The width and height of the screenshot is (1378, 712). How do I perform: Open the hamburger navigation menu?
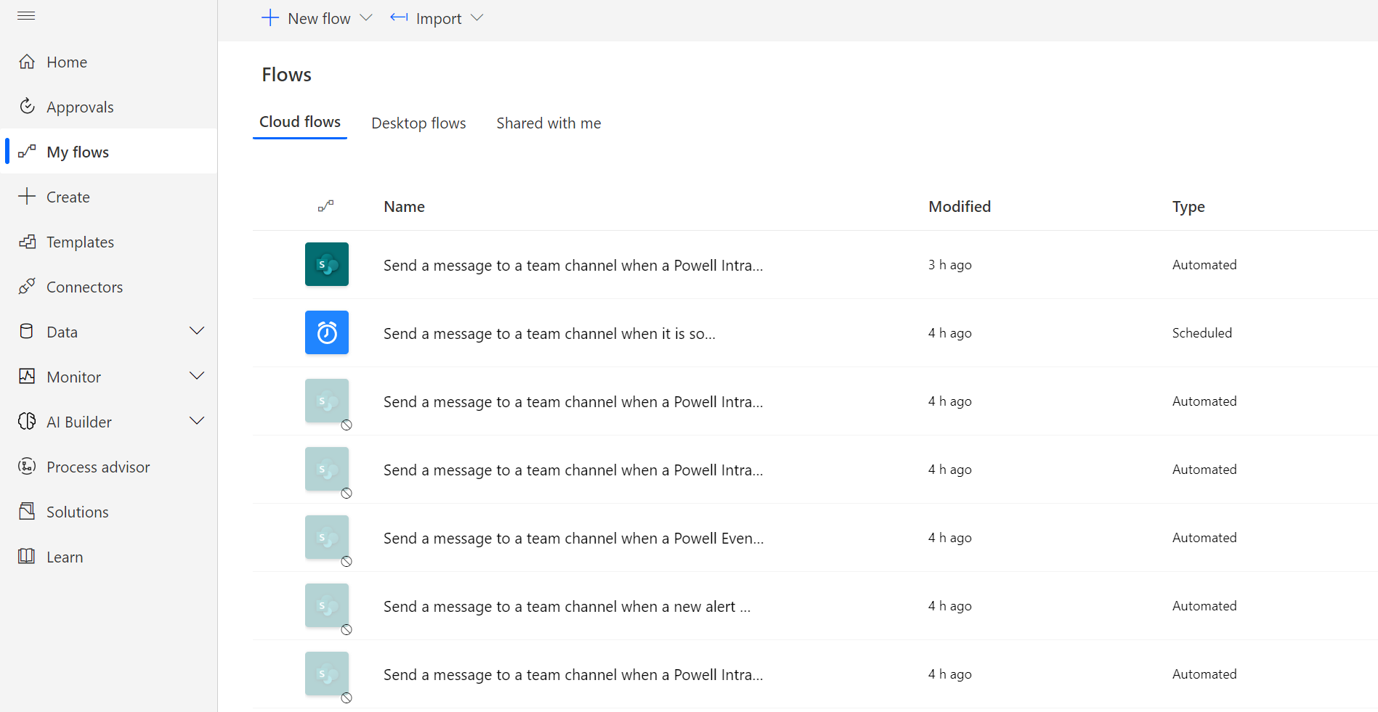tap(26, 16)
